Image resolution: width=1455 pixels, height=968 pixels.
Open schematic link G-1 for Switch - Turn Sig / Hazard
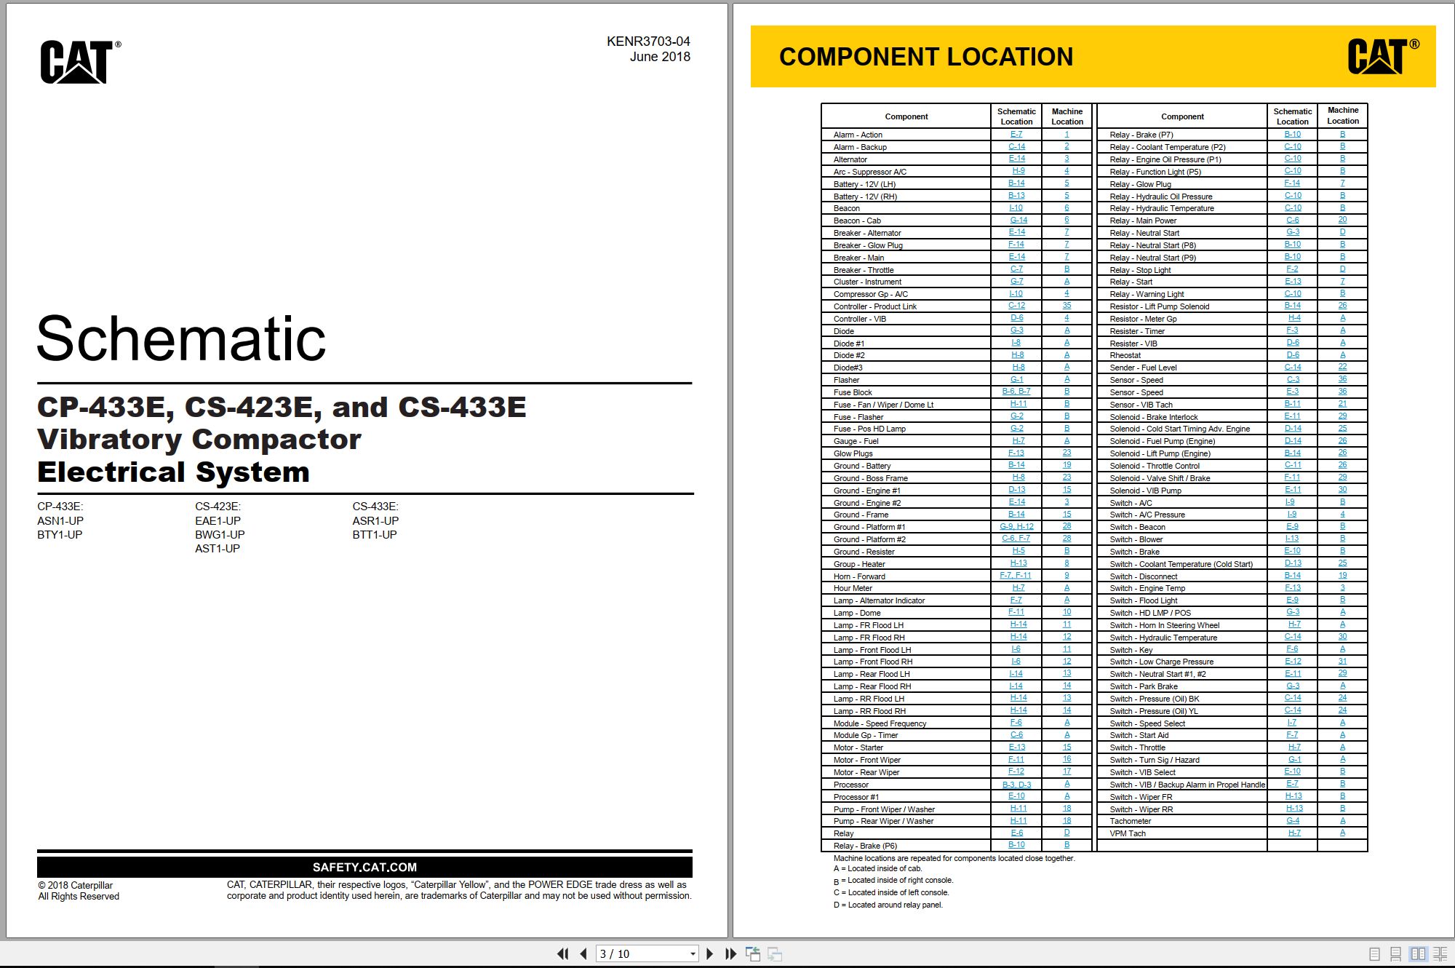coord(1295,760)
